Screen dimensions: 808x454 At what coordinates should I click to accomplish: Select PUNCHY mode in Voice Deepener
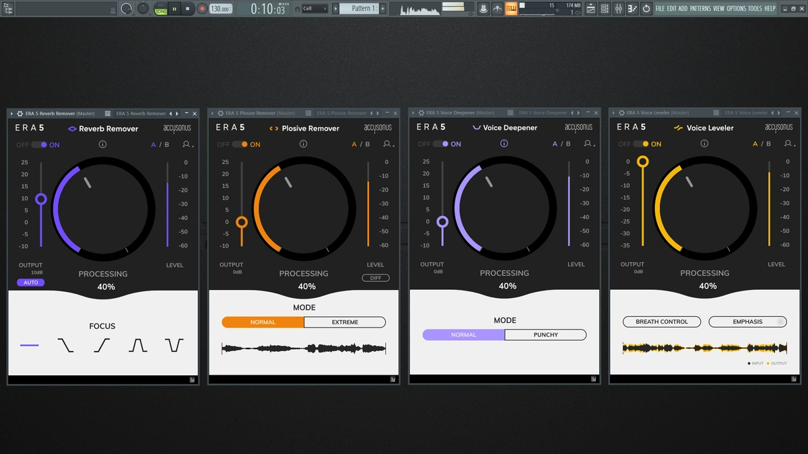click(545, 335)
